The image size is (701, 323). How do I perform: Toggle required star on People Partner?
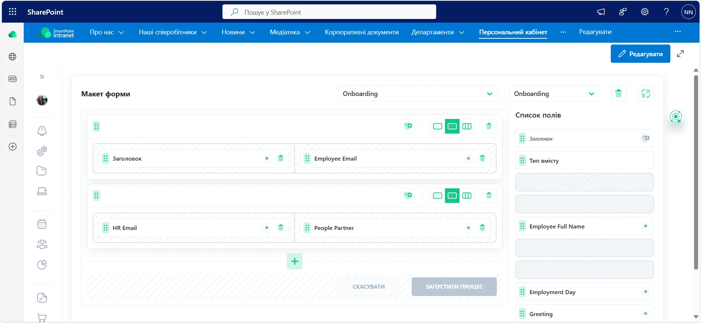tap(468, 228)
